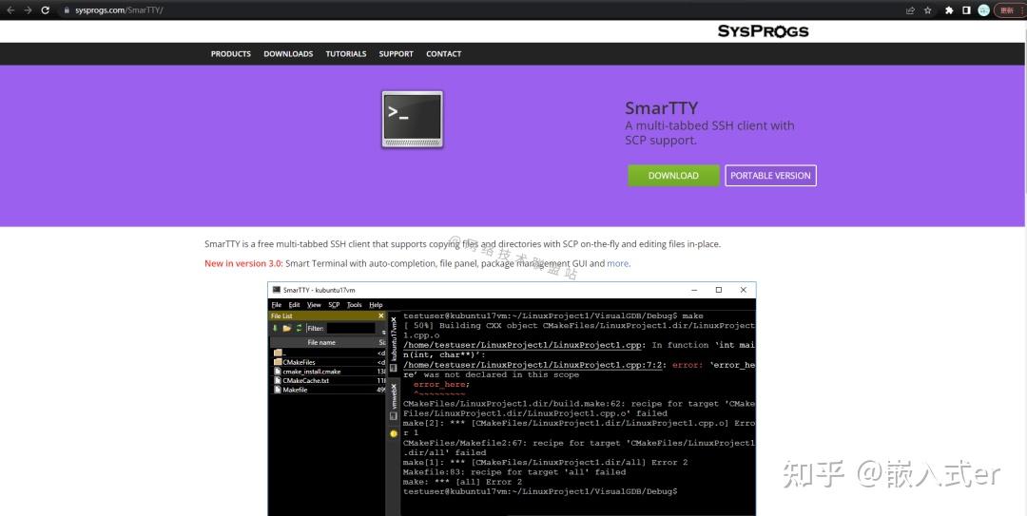Screen dimensions: 1027x516
Task: Open the Help menu in SmarTTY window
Action: (x=376, y=305)
